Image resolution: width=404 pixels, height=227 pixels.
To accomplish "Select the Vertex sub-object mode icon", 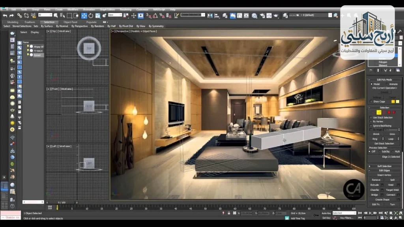I will tap(373, 112).
